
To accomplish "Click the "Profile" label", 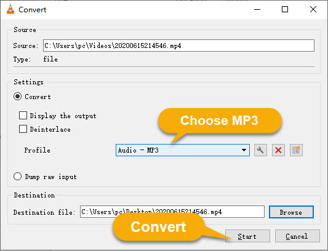I will click(38, 150).
